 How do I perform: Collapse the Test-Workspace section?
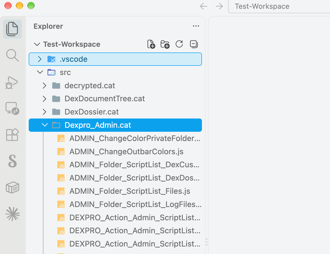tap(37, 44)
